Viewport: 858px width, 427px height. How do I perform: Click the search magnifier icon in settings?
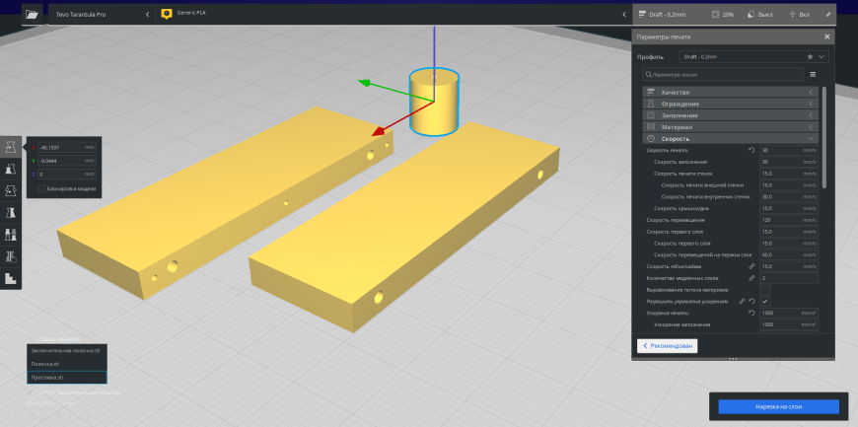click(649, 74)
